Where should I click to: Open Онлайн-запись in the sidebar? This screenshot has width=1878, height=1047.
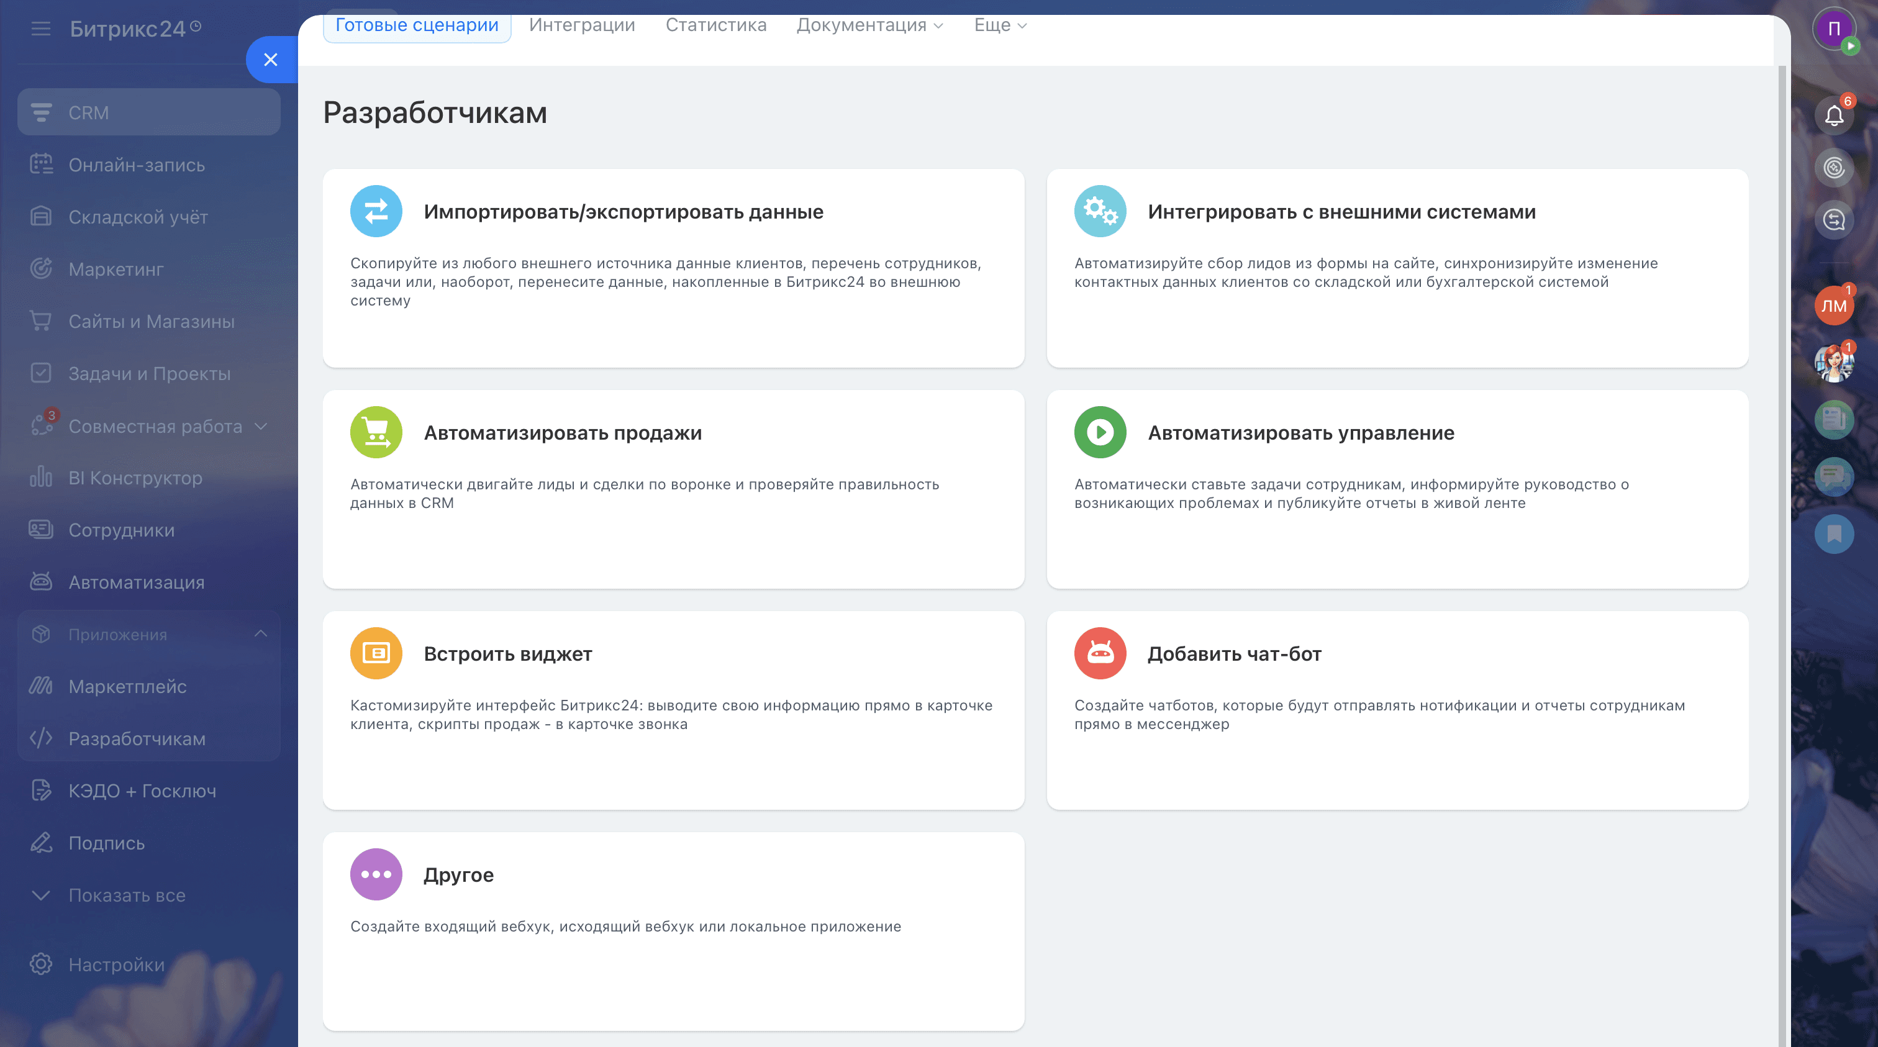[x=148, y=165]
